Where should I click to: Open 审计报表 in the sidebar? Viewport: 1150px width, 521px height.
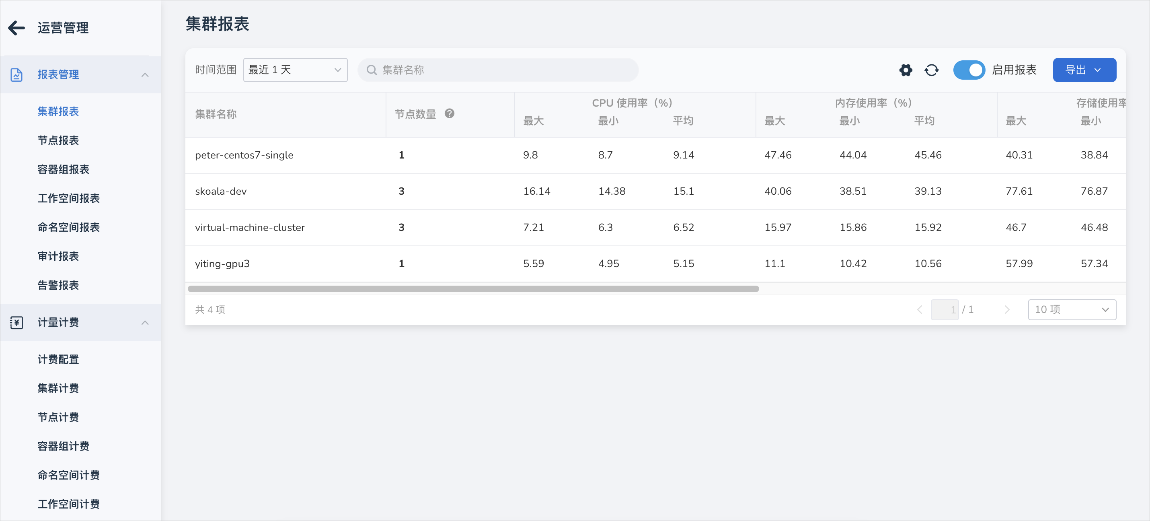click(58, 257)
